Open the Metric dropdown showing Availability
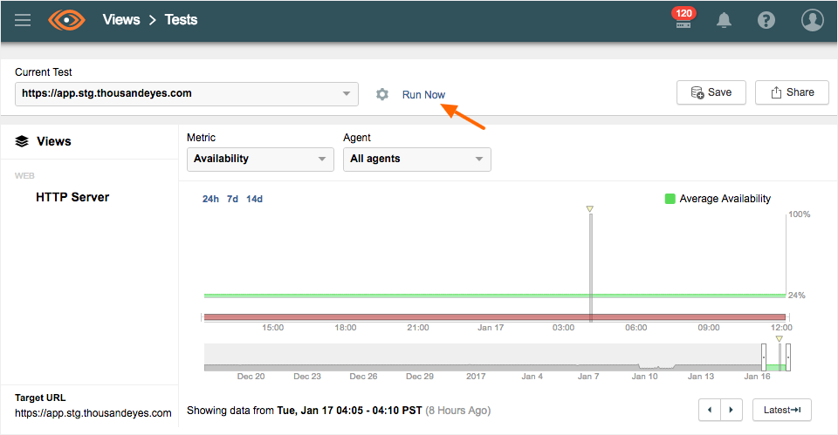The height and width of the screenshot is (435, 838). 260,159
